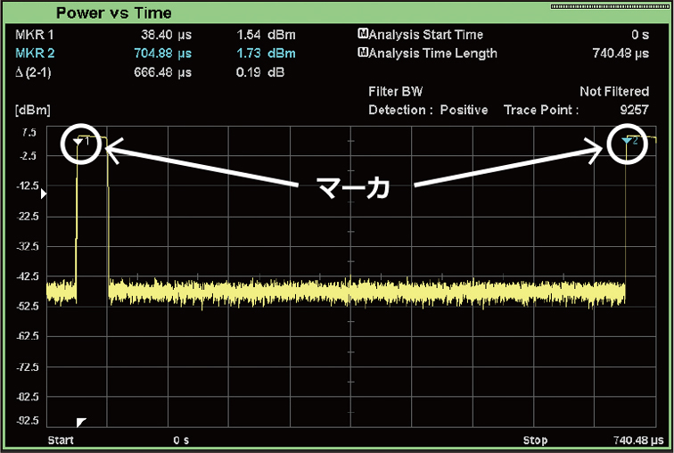Screen dimensions: 674x453
Task: Click the striped progress bar in title bar
Action: (x=610, y=7)
